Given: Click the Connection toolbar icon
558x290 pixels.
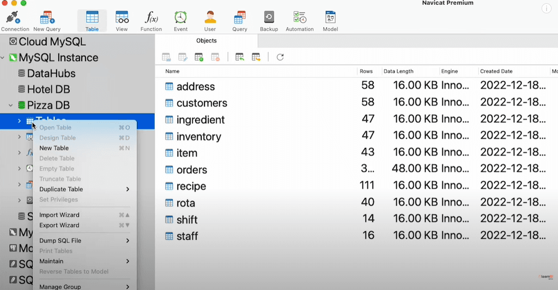Looking at the screenshot, I should tap(15, 21).
